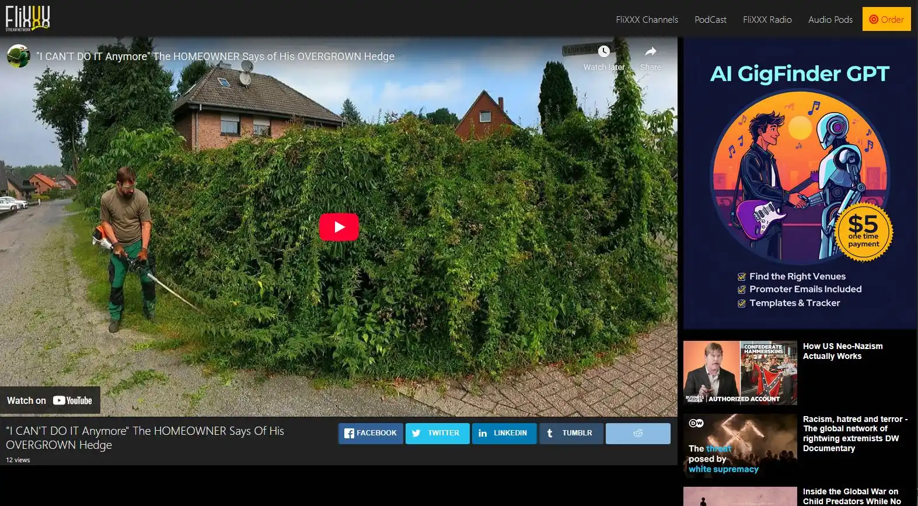
Task: Open the PodCast menu item
Action: 710,19
